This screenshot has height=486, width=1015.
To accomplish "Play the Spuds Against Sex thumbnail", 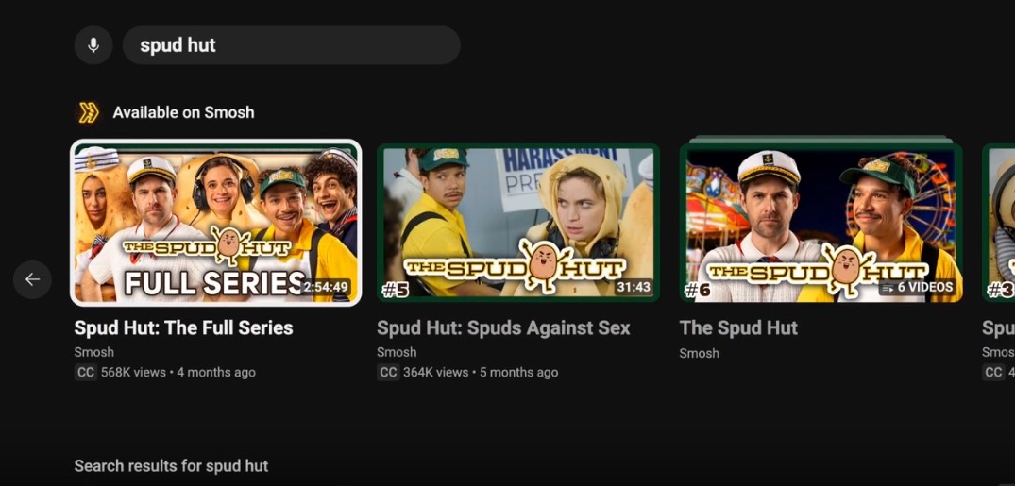I will (x=517, y=223).
